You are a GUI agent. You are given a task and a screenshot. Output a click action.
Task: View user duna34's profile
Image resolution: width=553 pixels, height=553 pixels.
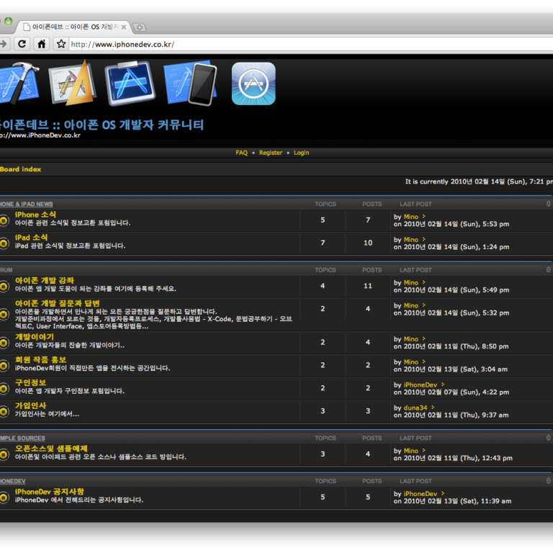[x=415, y=408]
